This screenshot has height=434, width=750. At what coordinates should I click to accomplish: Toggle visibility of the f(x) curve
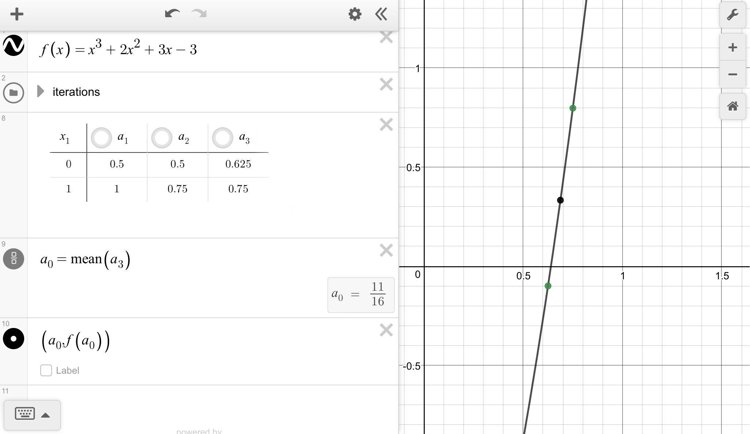point(14,46)
